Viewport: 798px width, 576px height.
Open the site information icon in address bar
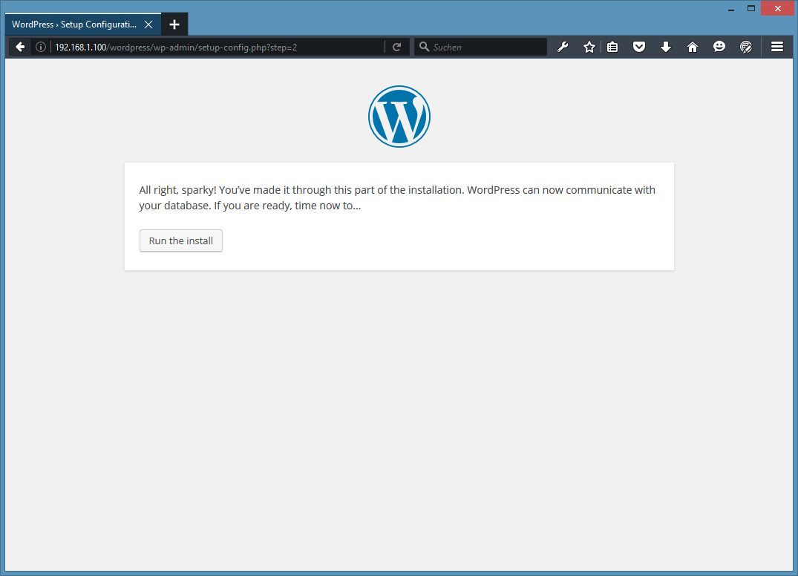coord(41,48)
